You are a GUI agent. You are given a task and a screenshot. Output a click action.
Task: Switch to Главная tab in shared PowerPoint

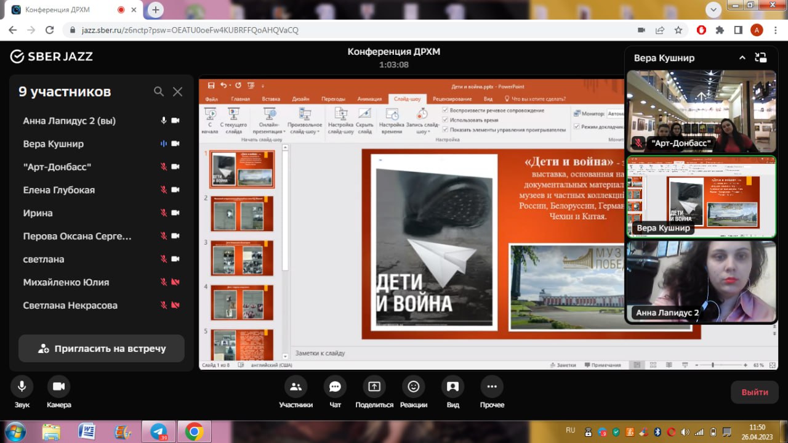point(240,99)
